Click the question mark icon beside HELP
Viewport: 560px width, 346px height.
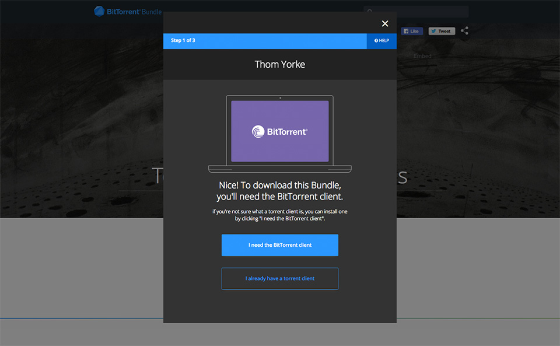coord(376,41)
